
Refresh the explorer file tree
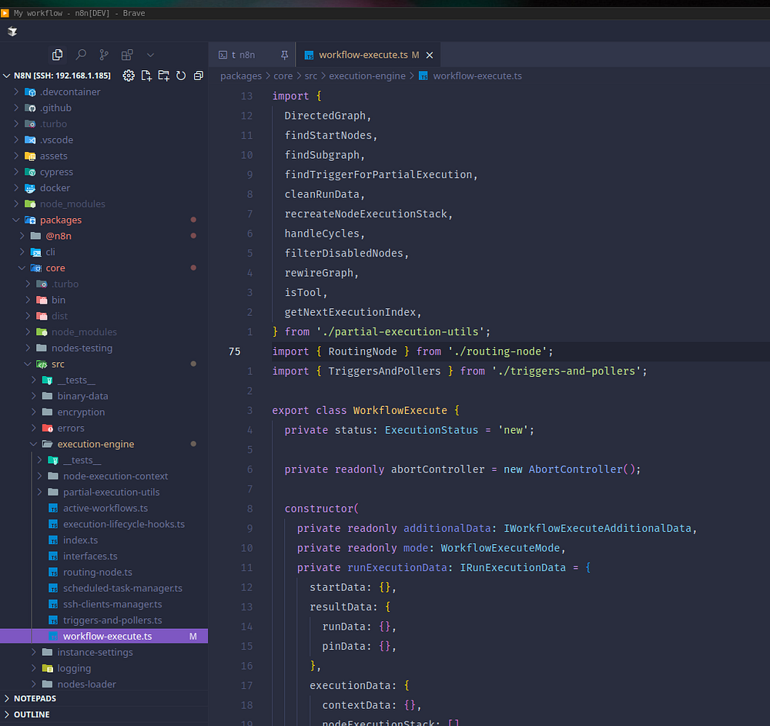(x=181, y=76)
